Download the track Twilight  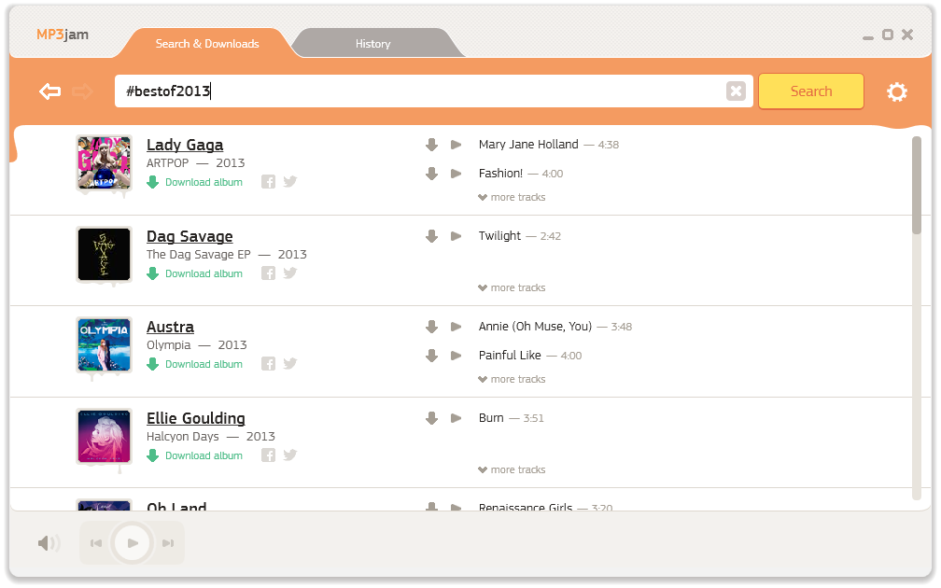tap(431, 236)
